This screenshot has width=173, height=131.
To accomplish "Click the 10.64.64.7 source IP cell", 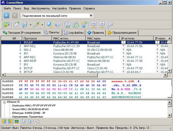I will click(134, 72).
